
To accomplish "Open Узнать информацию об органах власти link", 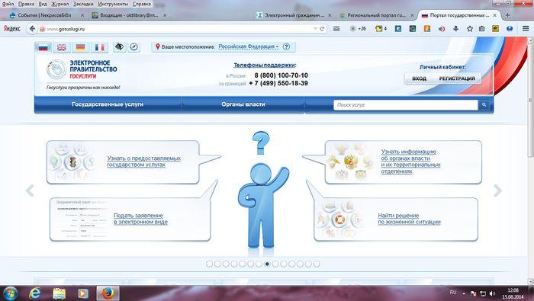I will tap(410, 162).
